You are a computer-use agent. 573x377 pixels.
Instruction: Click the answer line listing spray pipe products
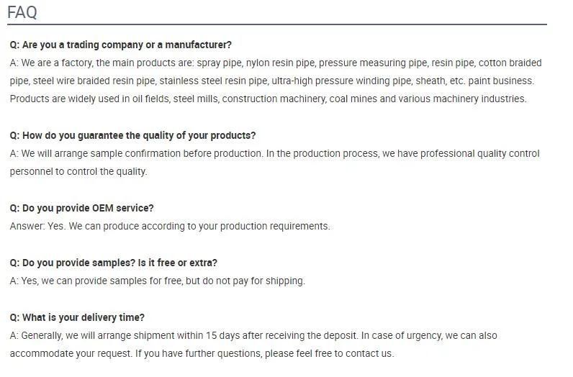(x=276, y=63)
